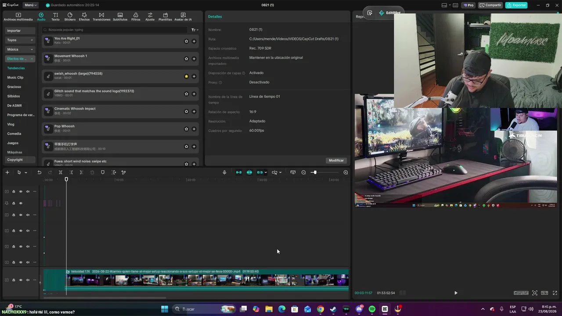
Task: Click the playhead on the timeline ruler
Action: click(66, 179)
